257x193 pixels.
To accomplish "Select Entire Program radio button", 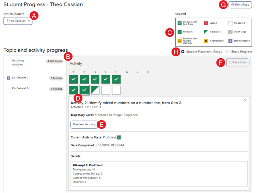I will coord(228,52).
